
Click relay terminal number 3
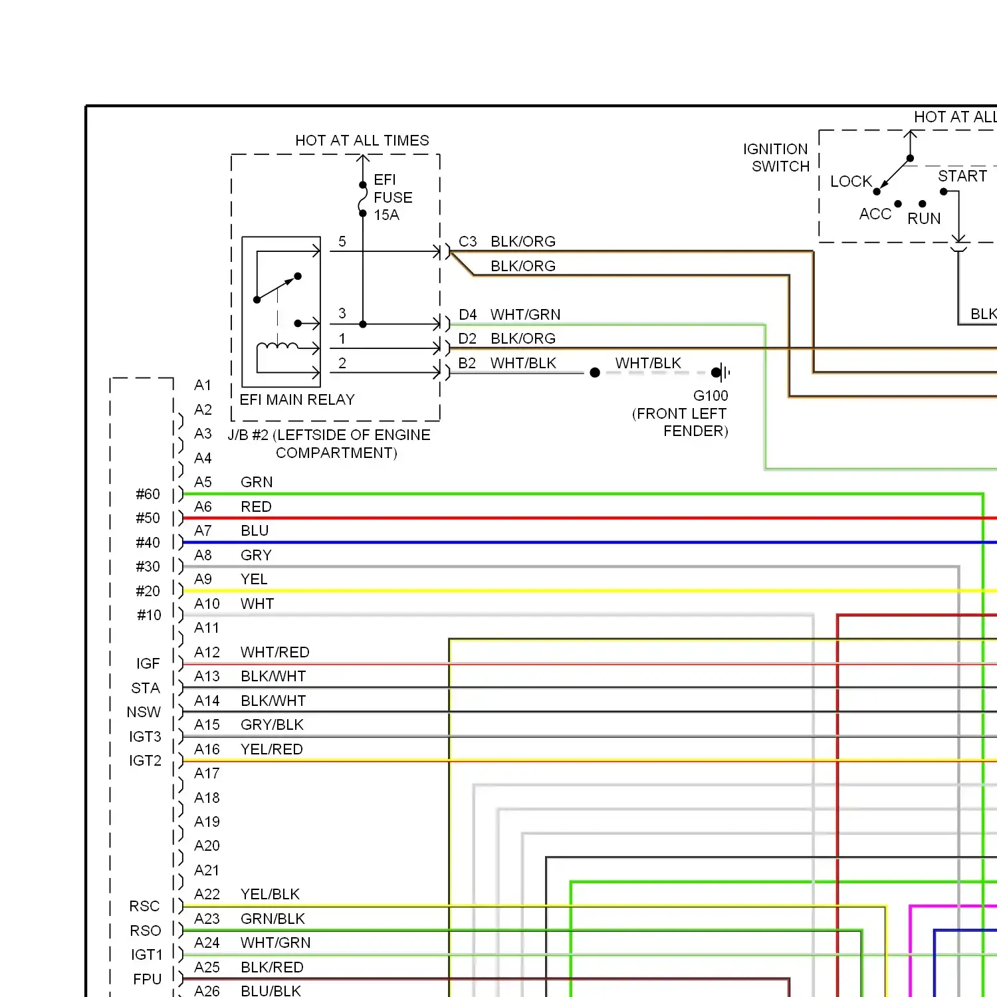point(342,313)
